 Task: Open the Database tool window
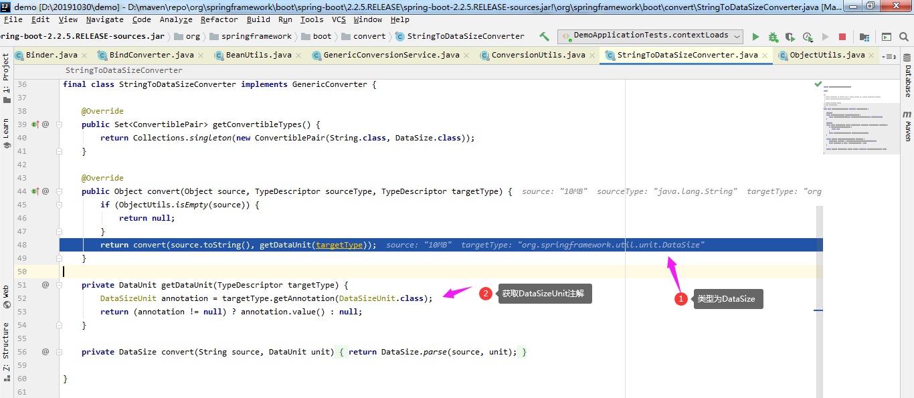coord(907,76)
